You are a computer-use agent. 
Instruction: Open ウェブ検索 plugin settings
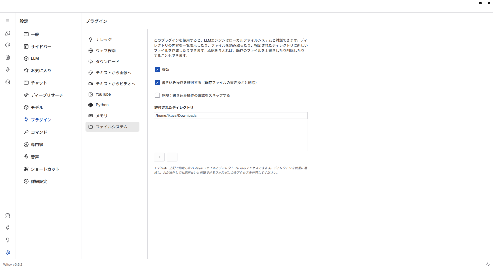106,51
